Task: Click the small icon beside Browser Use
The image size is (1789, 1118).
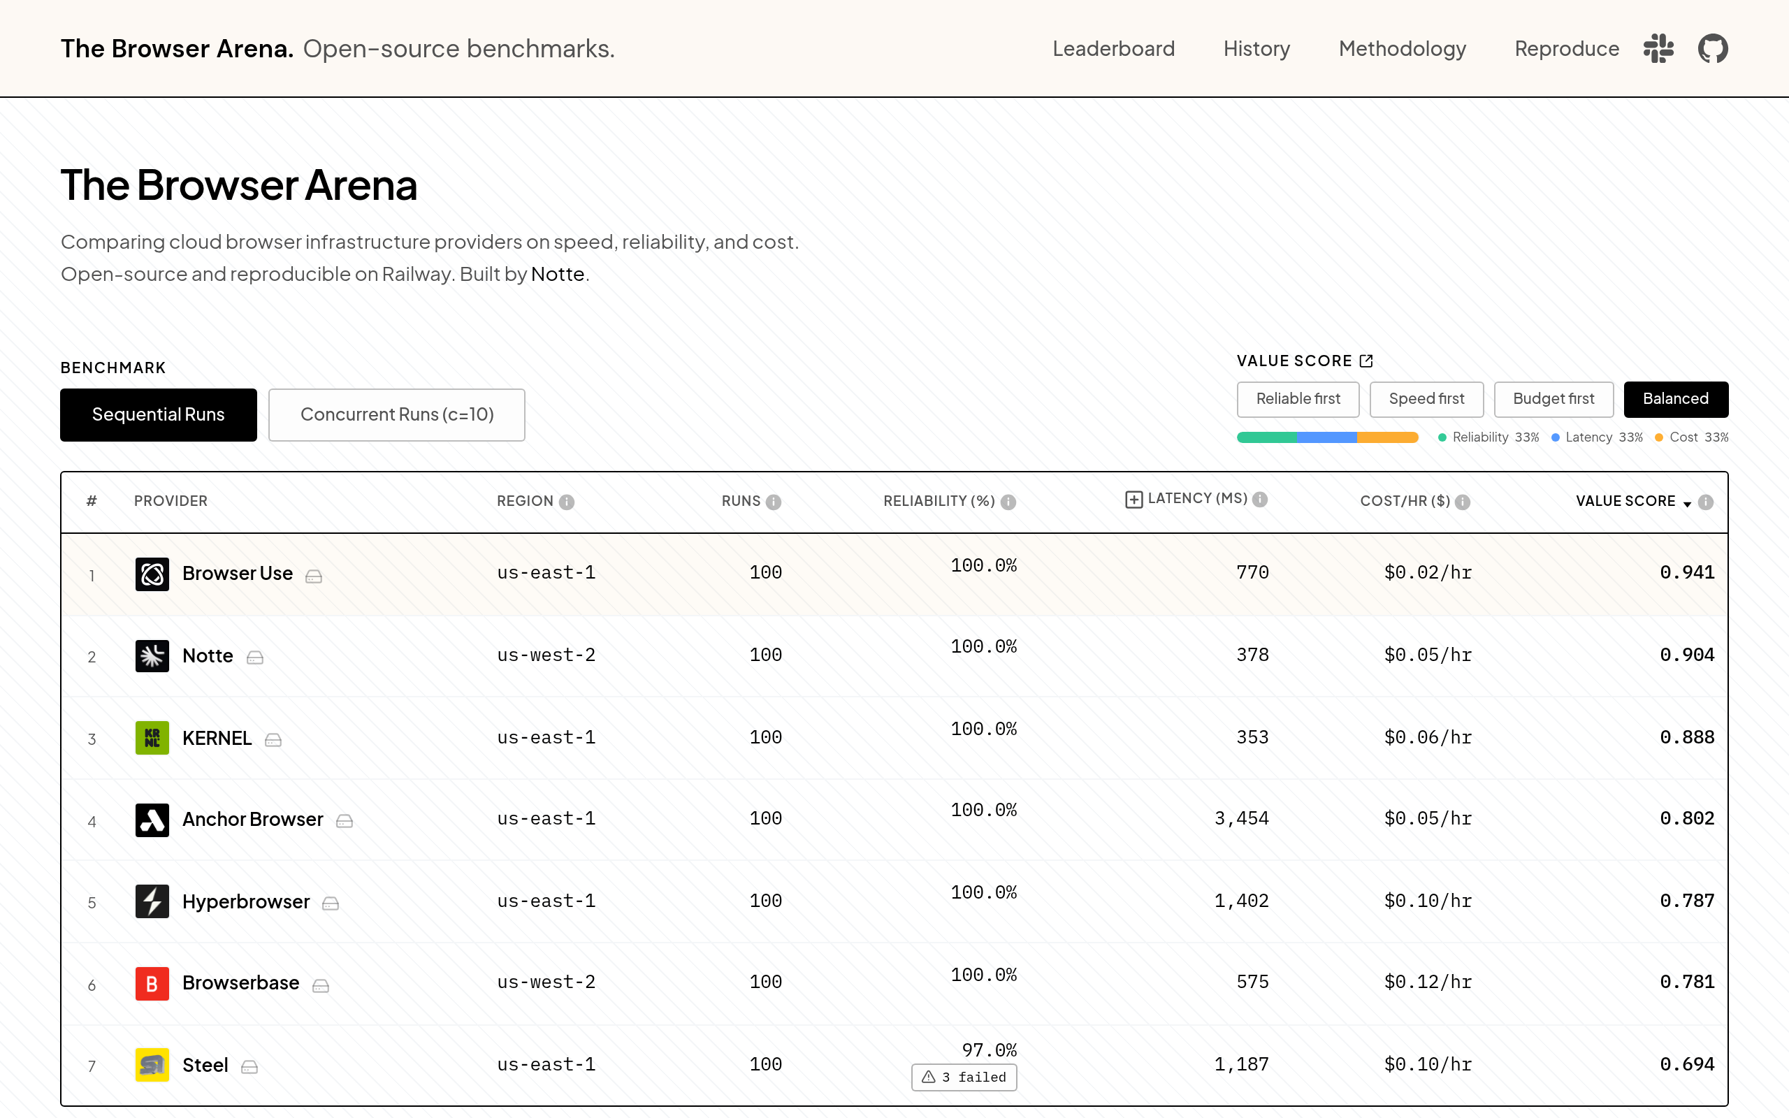Action: [x=314, y=576]
